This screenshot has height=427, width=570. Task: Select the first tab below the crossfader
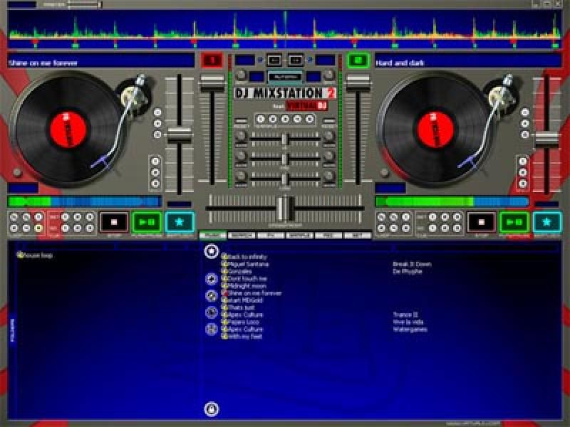point(213,235)
